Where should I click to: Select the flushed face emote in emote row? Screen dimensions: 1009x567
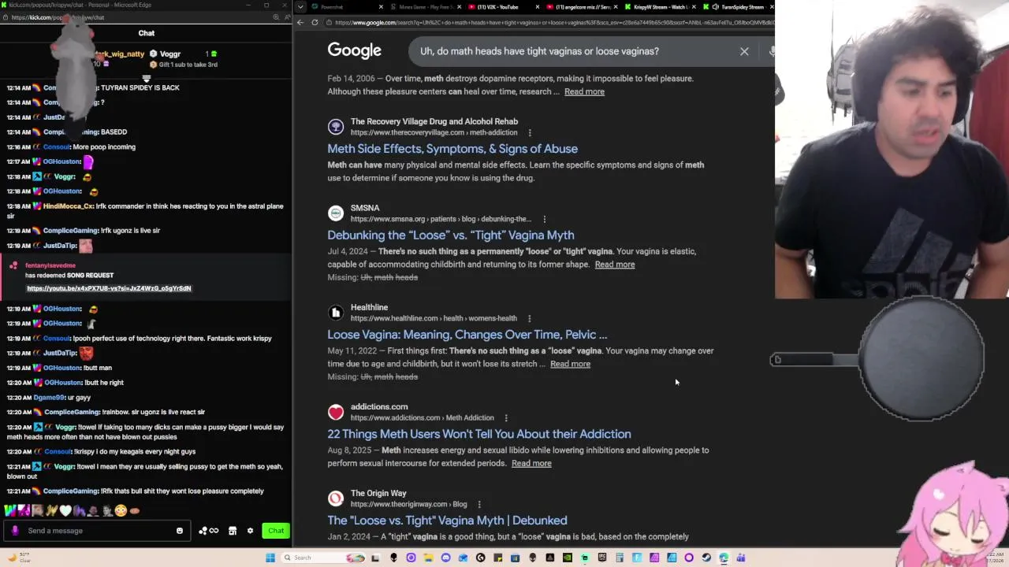(x=120, y=511)
